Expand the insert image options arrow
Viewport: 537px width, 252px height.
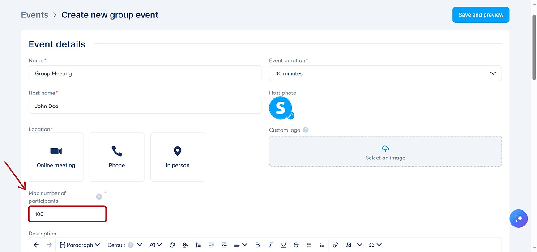pos(359,245)
